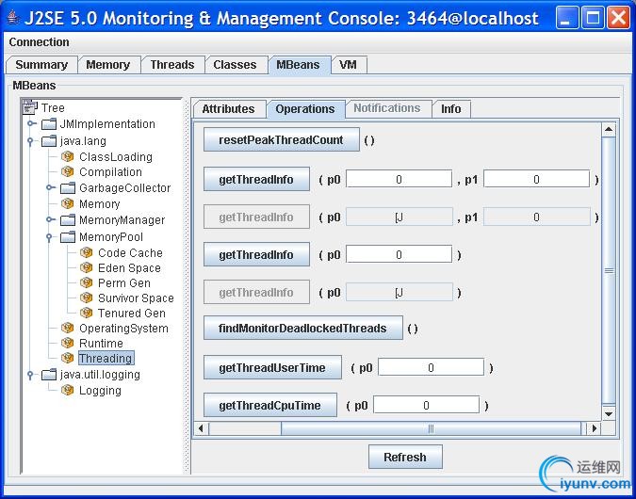
Task: Maximize the console window
Action: coord(593,18)
